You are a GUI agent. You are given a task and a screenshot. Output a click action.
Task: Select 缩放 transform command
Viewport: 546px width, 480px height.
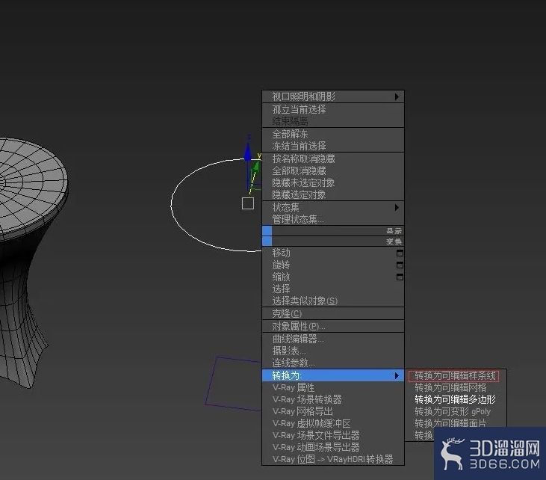point(281,277)
